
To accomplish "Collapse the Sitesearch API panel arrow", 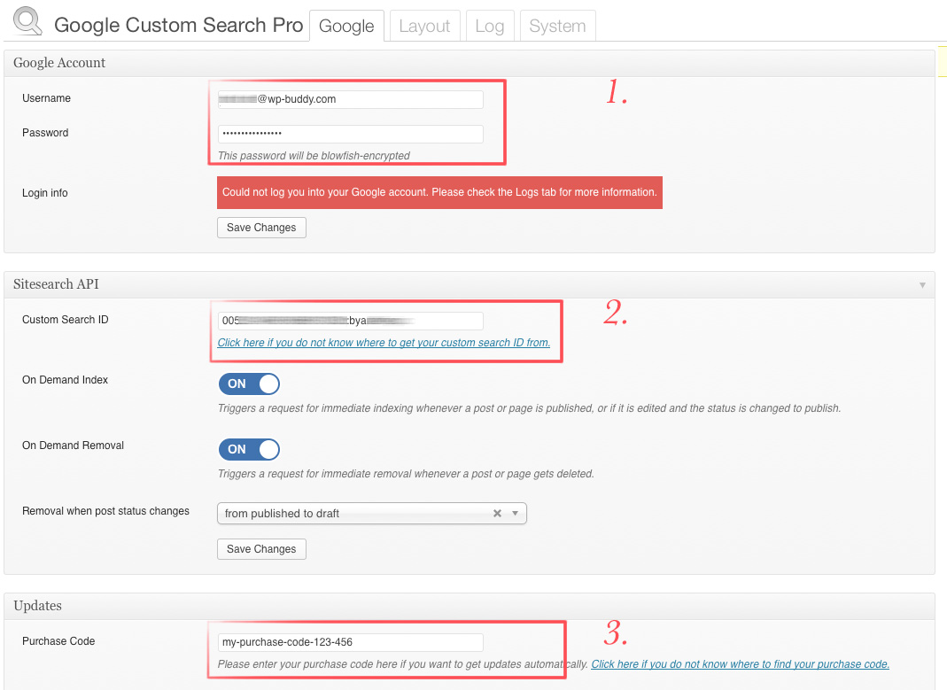I will coord(922,285).
